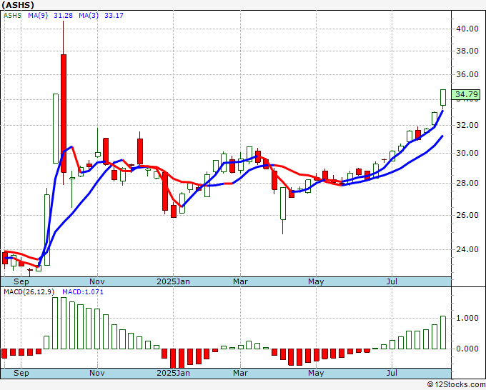Select the MA(3) legend label
486x390 pixels.
click(x=89, y=15)
